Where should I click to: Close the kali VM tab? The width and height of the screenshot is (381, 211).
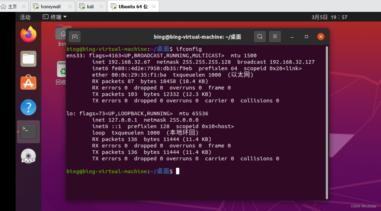point(101,6)
